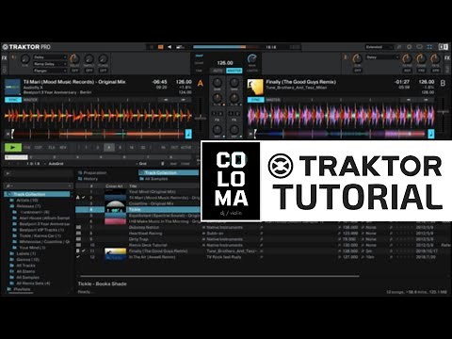Adjust the main volume knob in the master section
Viewport: 452px width, 339px height.
coord(252,58)
